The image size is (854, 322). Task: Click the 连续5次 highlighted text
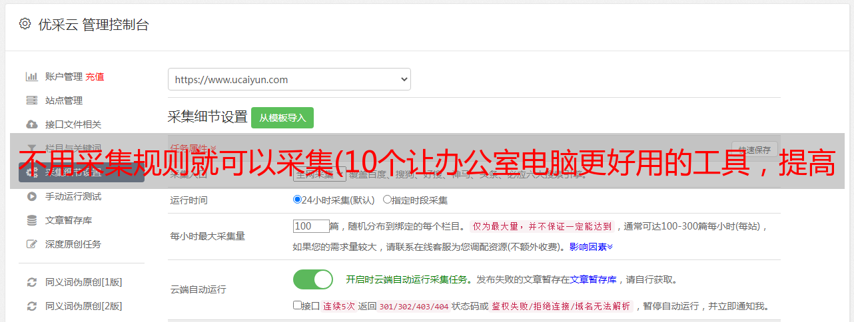pyautogui.click(x=340, y=306)
